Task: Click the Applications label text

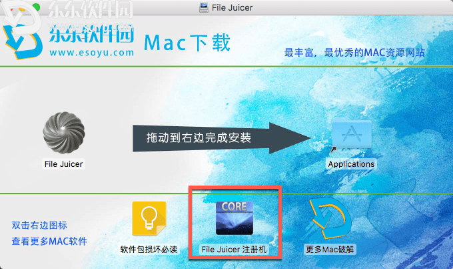Action: click(x=351, y=164)
